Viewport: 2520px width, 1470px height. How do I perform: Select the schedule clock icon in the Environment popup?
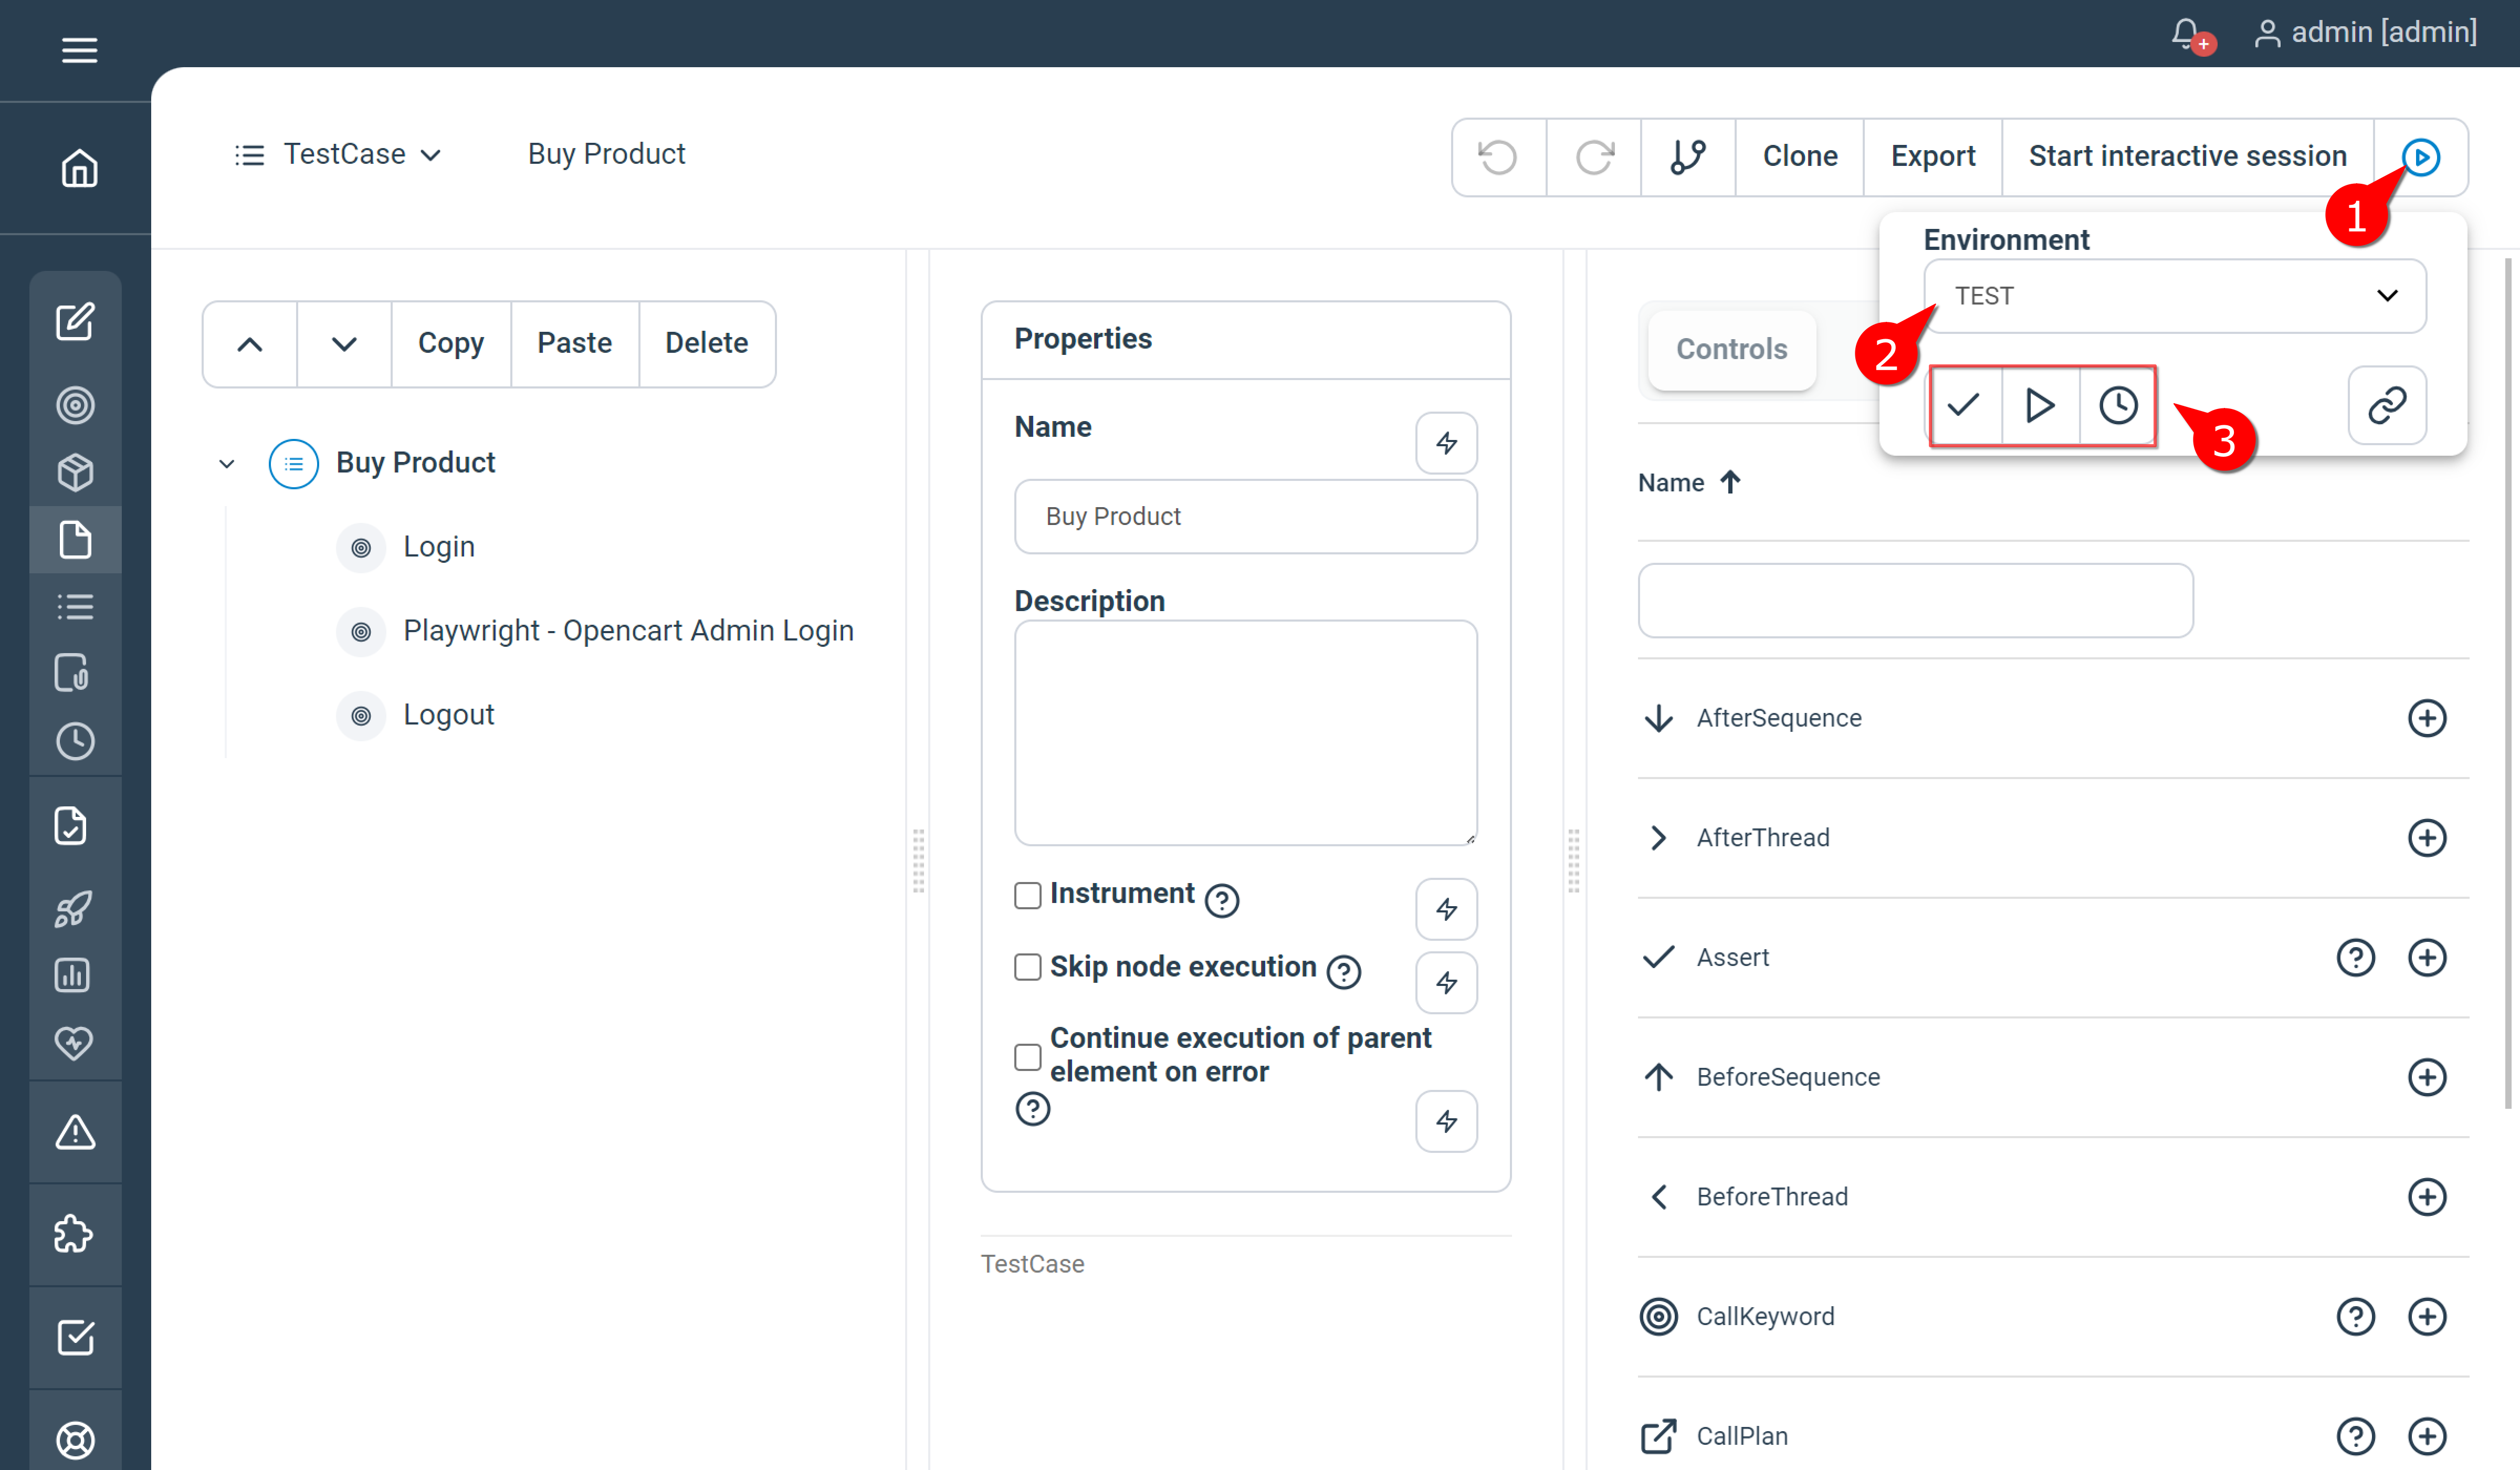tap(2117, 406)
